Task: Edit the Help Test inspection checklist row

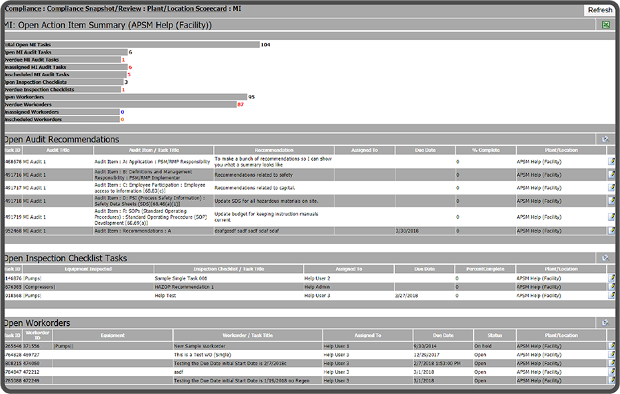Action: pyautogui.click(x=611, y=296)
